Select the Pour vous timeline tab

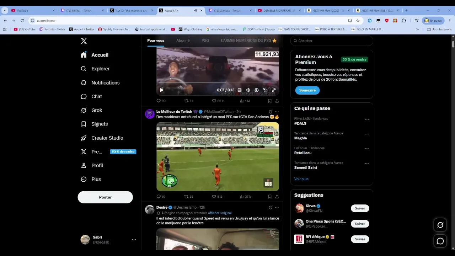pyautogui.click(x=156, y=41)
